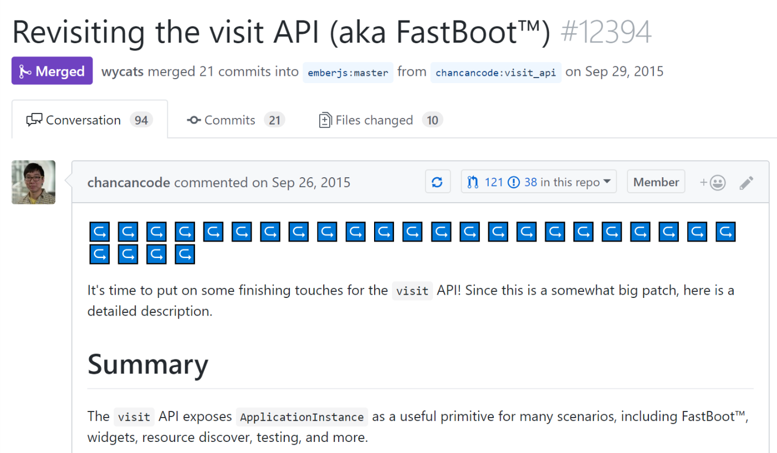Switch to the Conversation tab
Viewport: 777px width, 453px height.
[x=90, y=120]
